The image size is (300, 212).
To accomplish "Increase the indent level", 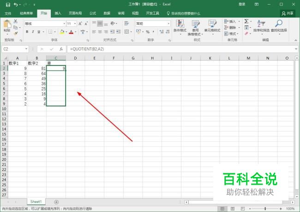I will [x=119, y=32].
